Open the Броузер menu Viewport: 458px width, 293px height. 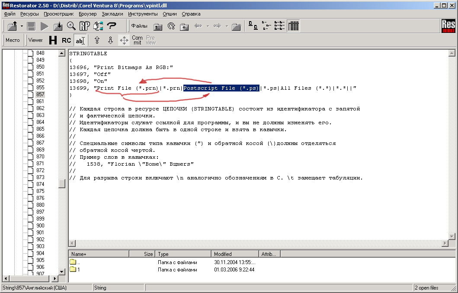click(88, 14)
